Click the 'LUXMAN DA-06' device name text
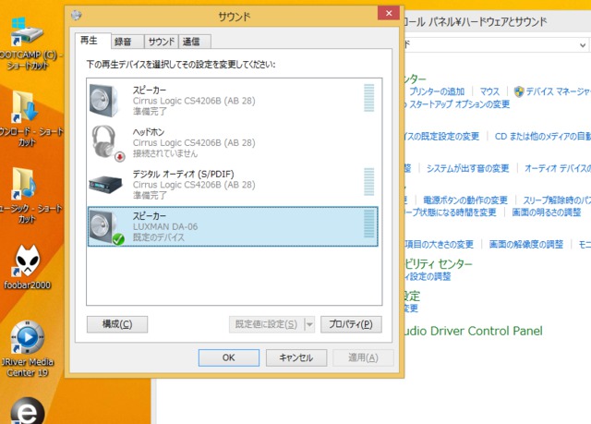Screen dimensions: 591x424 pyautogui.click(x=165, y=226)
